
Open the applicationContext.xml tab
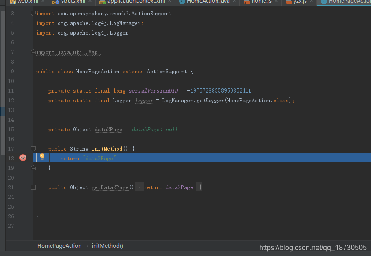(x=136, y=2)
